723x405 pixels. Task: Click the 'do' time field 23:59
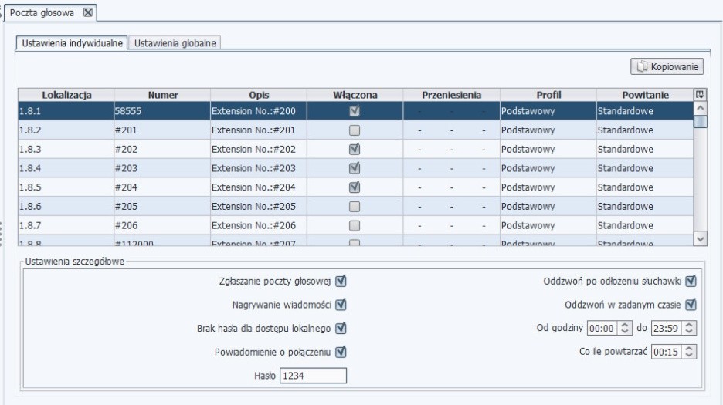(667, 328)
